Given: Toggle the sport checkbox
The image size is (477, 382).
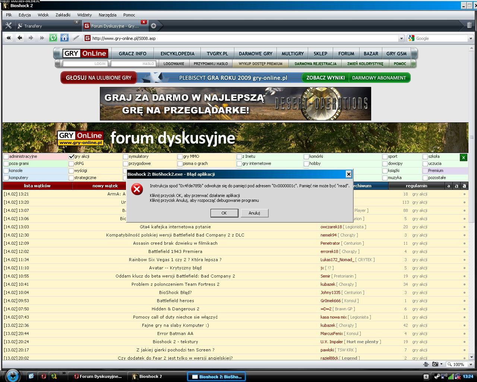Looking at the screenshot, I should (385, 157).
